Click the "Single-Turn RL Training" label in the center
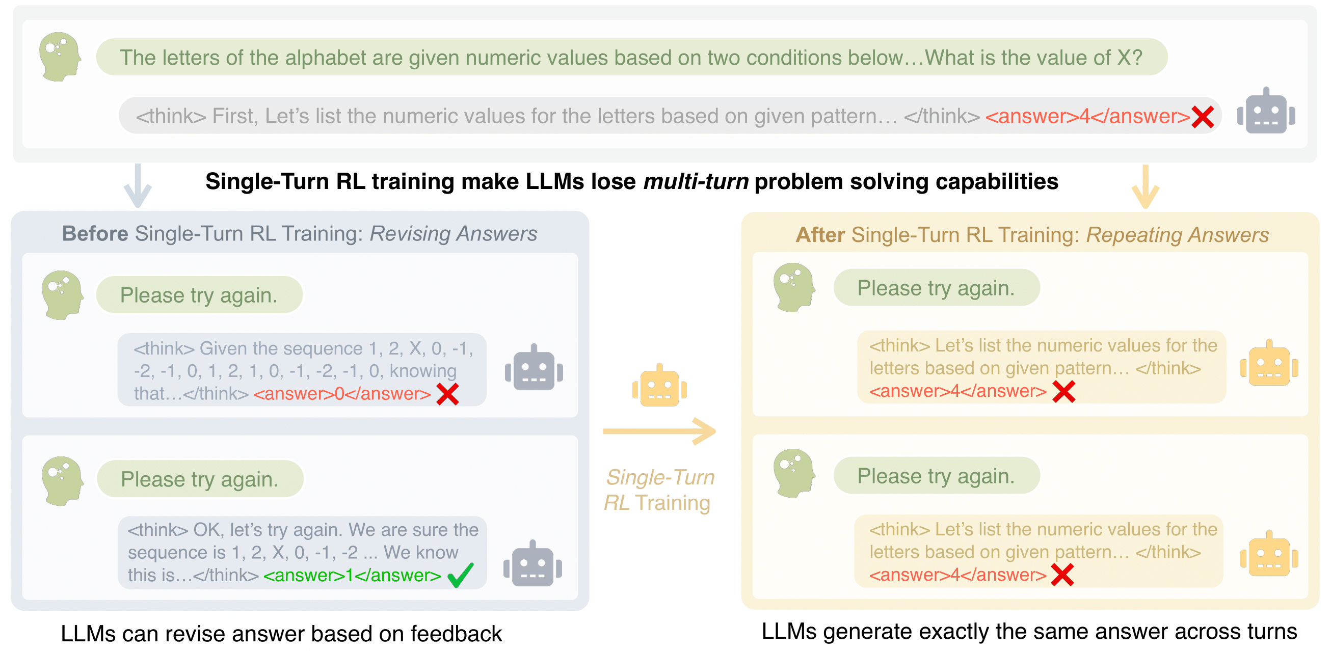The image size is (1331, 651). (x=659, y=490)
